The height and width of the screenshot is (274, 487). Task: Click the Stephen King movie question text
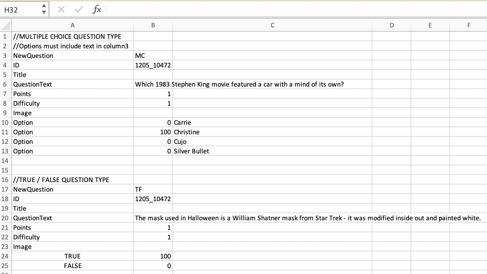click(x=239, y=84)
